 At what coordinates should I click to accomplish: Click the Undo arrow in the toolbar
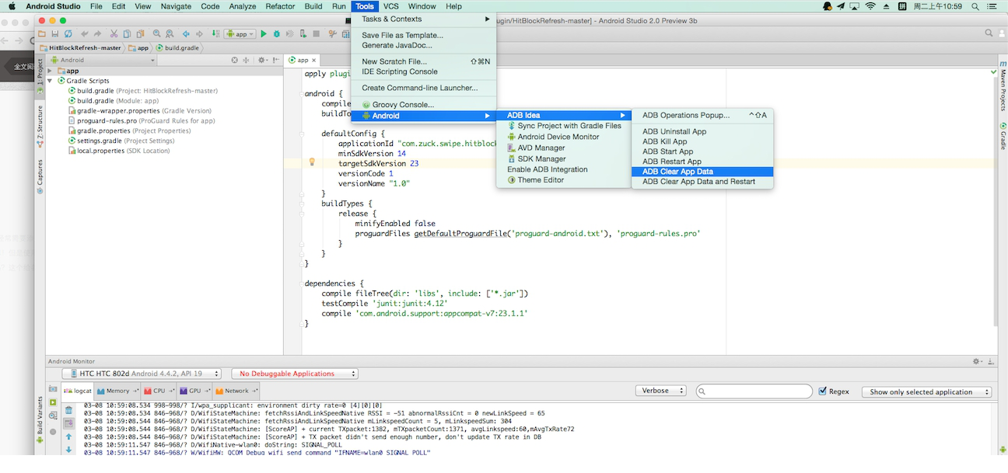coord(84,34)
